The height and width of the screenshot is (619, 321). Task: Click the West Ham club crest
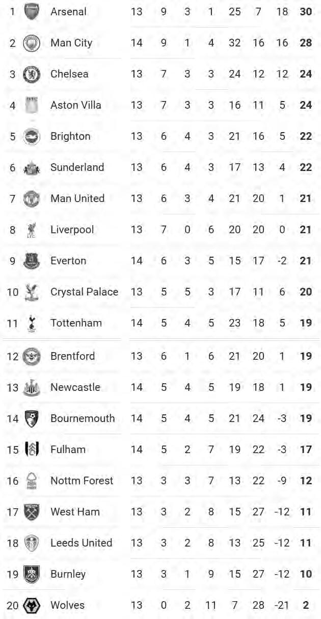[x=32, y=512]
